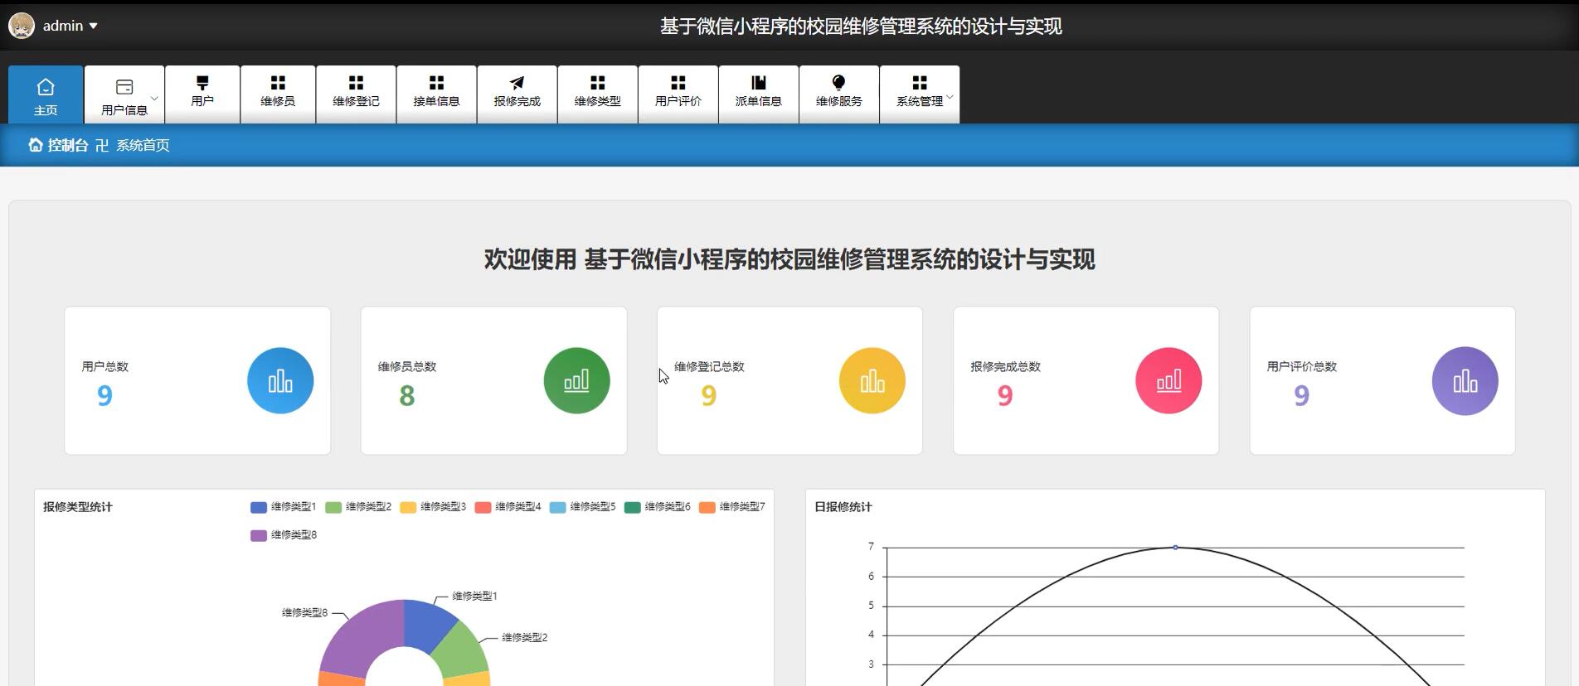This screenshot has width=1579, height=686.
Task: Click the 日报修统计 chart title
Action: click(843, 507)
